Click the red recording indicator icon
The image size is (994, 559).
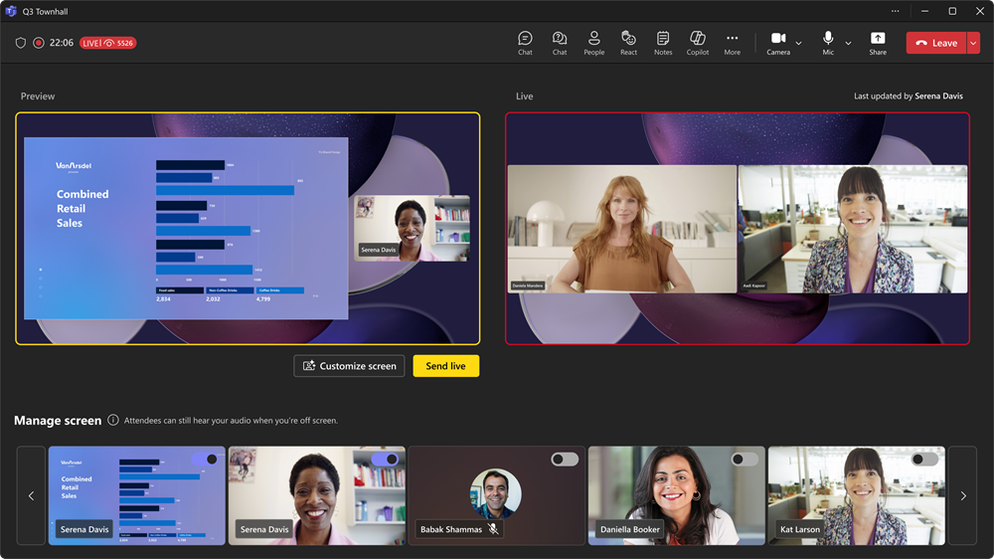(x=39, y=43)
